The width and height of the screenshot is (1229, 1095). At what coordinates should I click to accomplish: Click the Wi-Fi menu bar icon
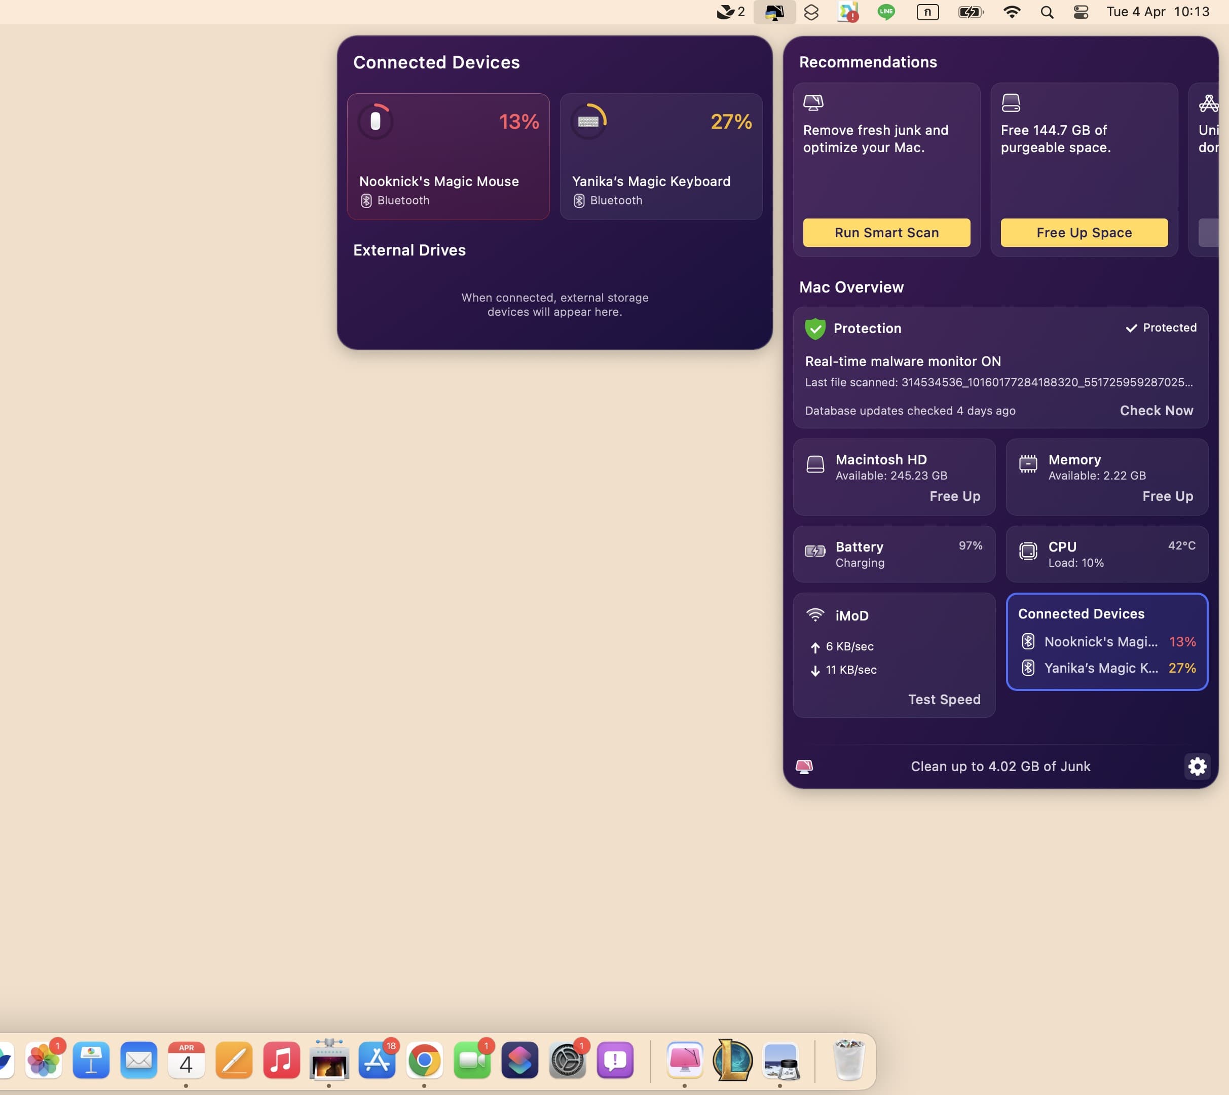[x=1012, y=12]
